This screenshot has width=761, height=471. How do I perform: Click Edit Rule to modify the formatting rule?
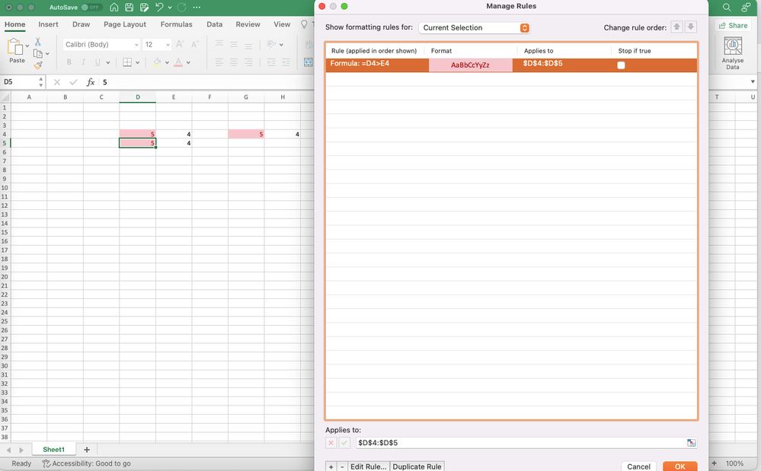pos(369,466)
